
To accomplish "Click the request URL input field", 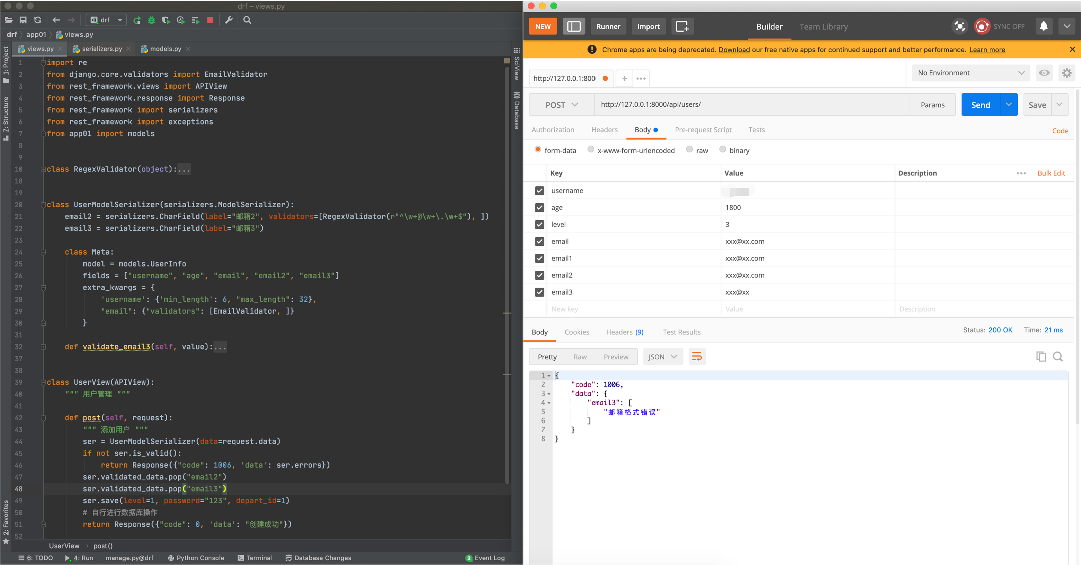I will [751, 105].
